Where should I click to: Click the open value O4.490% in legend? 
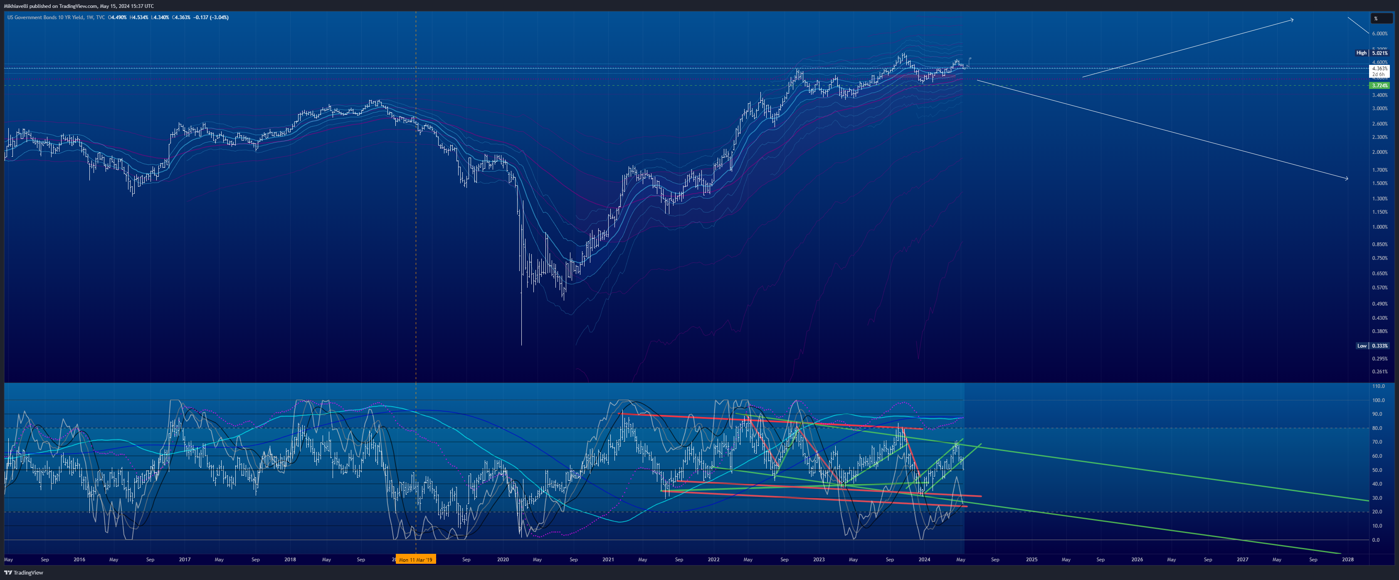(117, 17)
